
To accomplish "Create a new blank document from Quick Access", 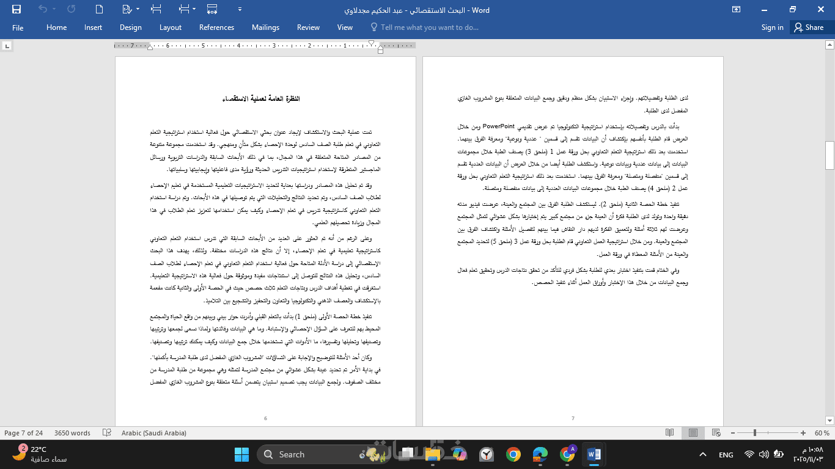I will tap(100, 9).
